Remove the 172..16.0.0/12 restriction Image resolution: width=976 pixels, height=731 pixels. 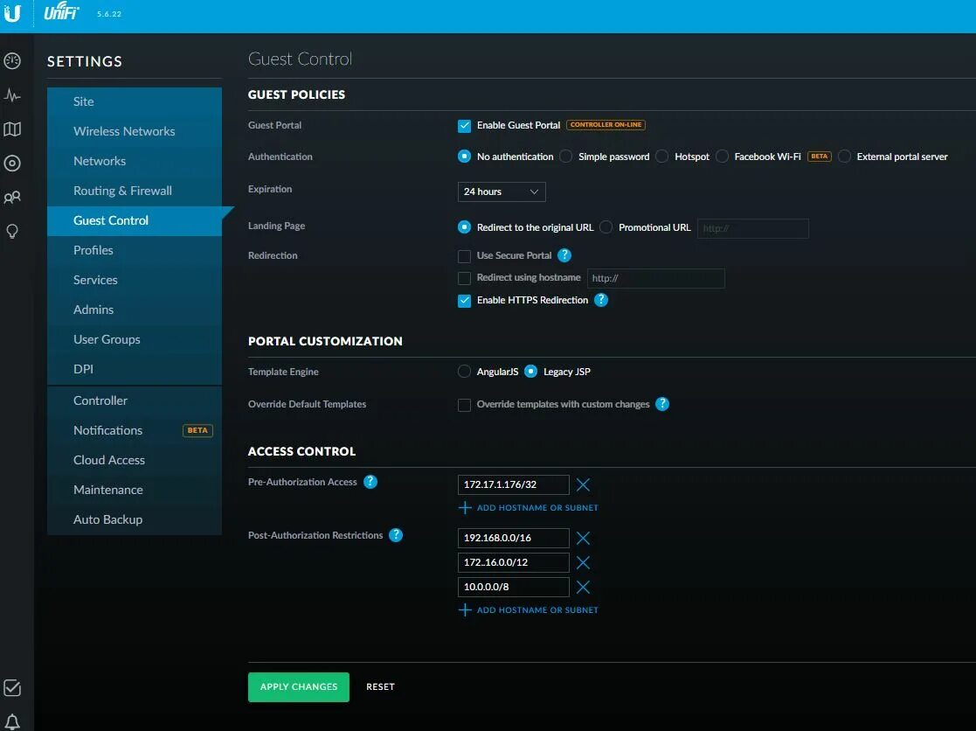(583, 563)
